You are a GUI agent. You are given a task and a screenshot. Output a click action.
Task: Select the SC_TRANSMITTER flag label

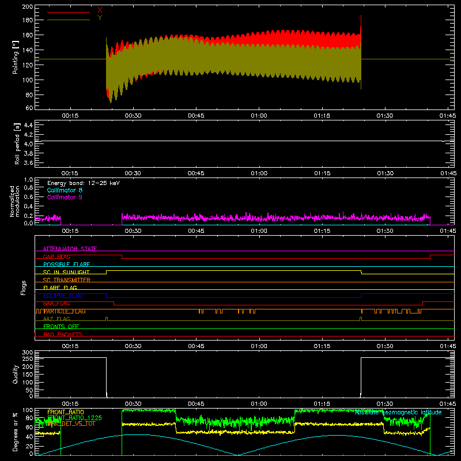pos(66,280)
